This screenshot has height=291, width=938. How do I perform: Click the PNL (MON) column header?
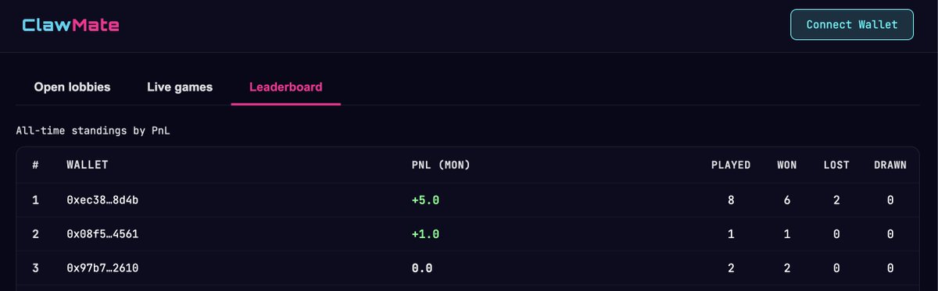point(441,165)
